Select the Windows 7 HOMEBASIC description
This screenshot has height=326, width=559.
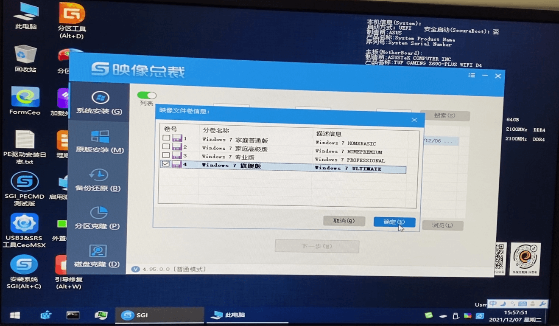[x=346, y=143]
